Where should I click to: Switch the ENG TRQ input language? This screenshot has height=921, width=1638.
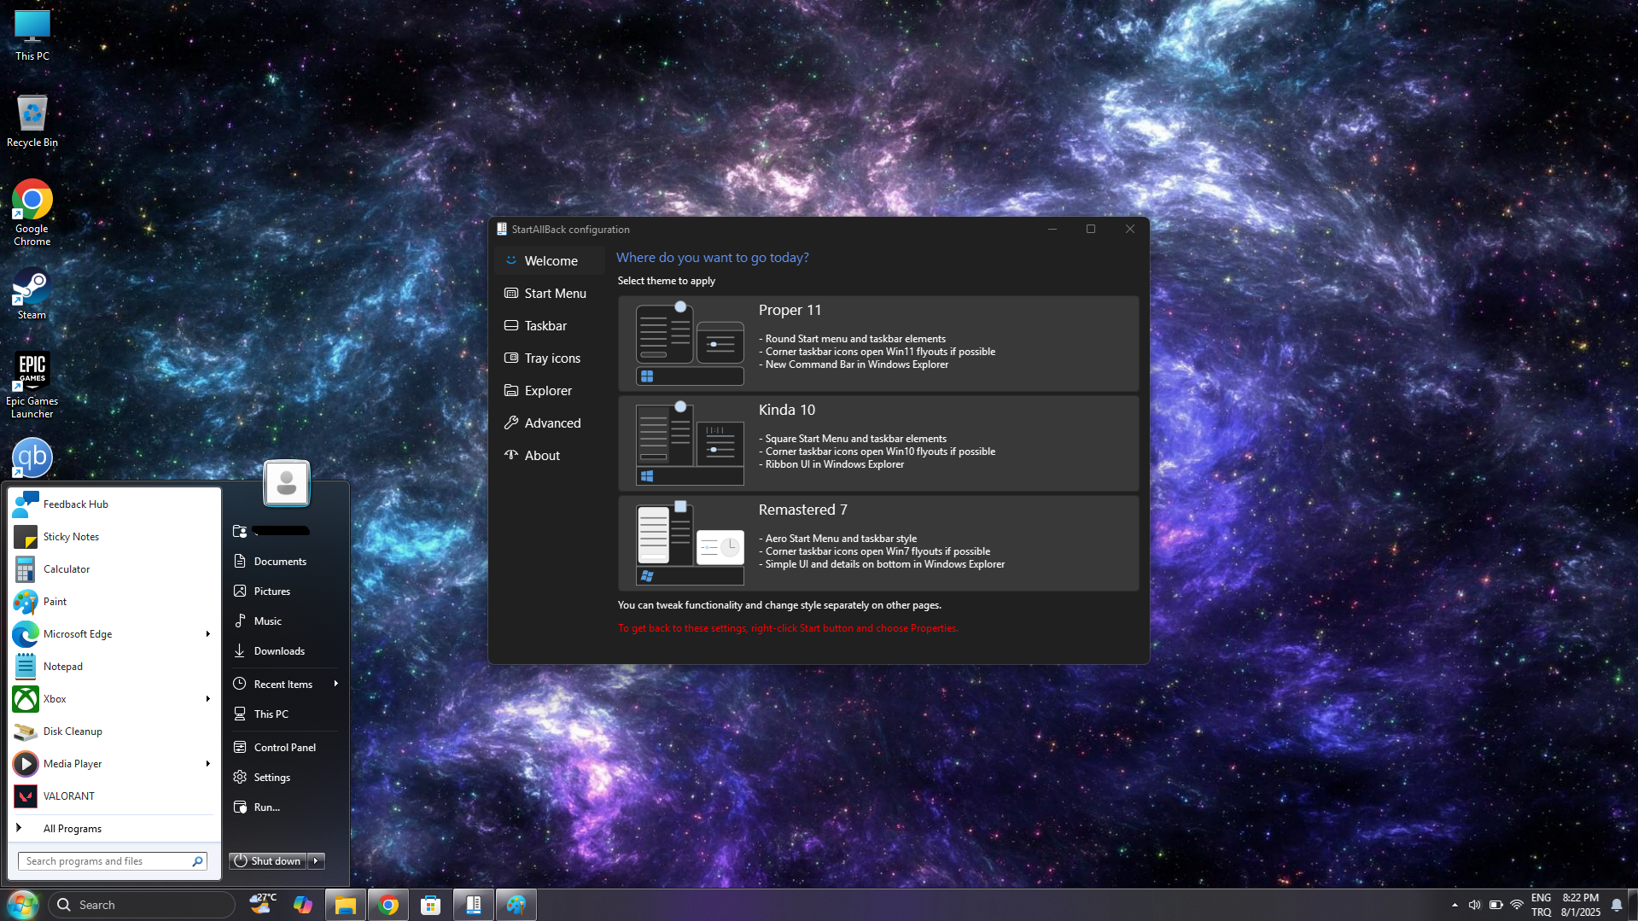tap(1541, 905)
